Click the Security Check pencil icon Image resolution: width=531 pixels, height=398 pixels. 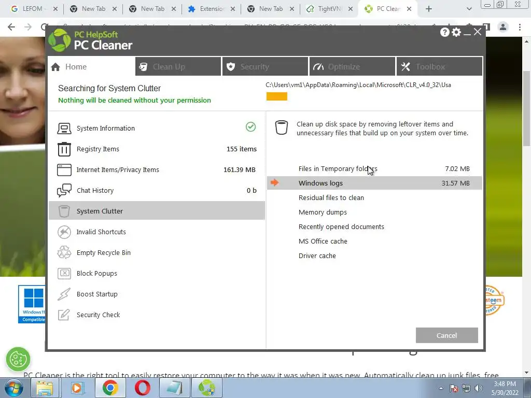click(64, 315)
